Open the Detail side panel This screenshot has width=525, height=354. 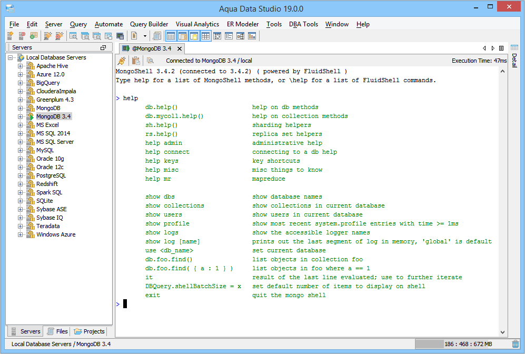coord(514,56)
